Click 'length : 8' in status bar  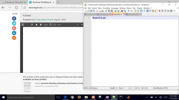[114, 88]
